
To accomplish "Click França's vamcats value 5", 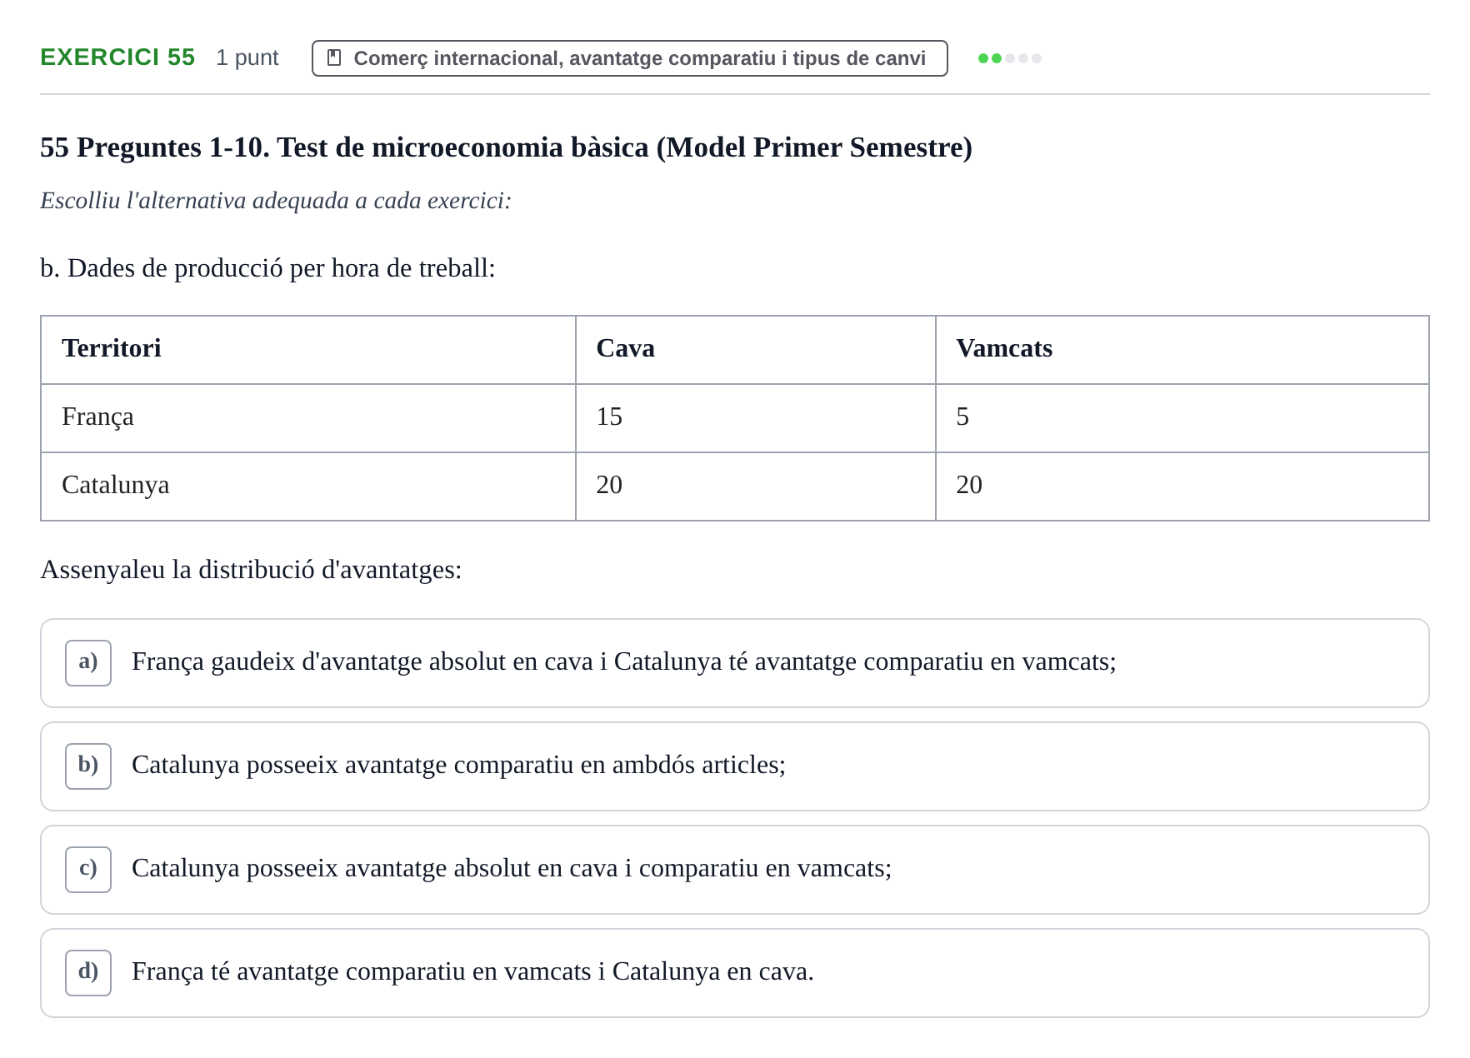I will tap(962, 417).
